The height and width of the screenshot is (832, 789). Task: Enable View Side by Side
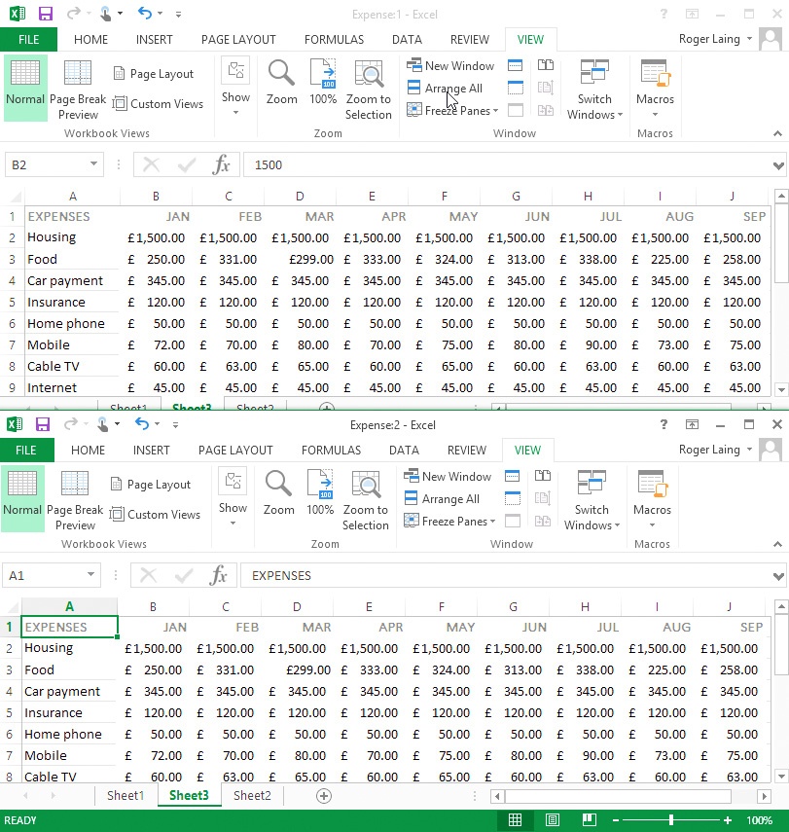[546, 65]
